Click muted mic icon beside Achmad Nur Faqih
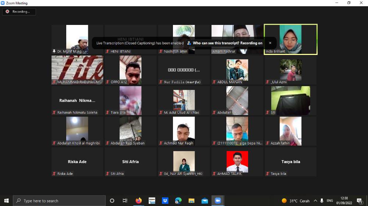The image size is (368, 206). coord(161,143)
